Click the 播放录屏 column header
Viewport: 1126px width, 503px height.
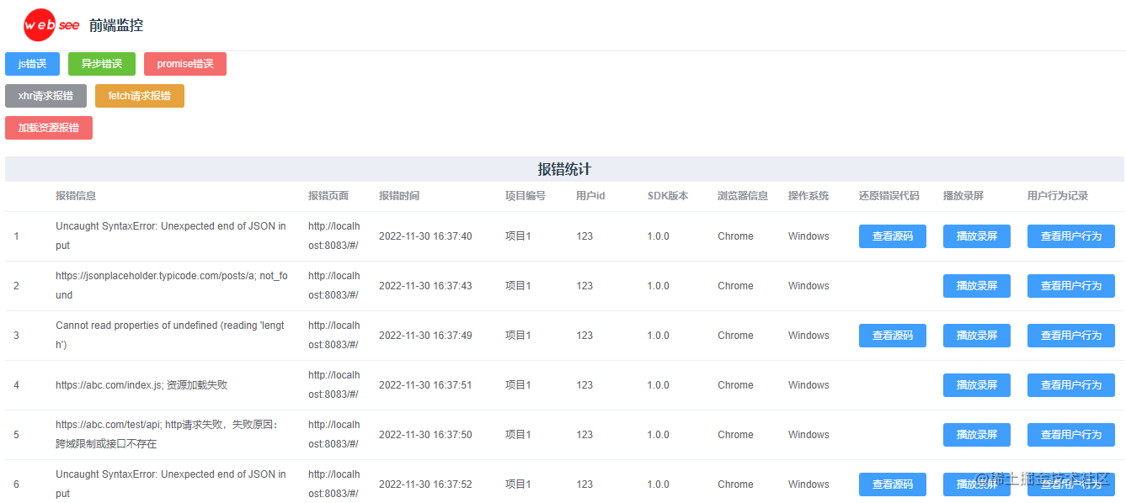(x=963, y=196)
